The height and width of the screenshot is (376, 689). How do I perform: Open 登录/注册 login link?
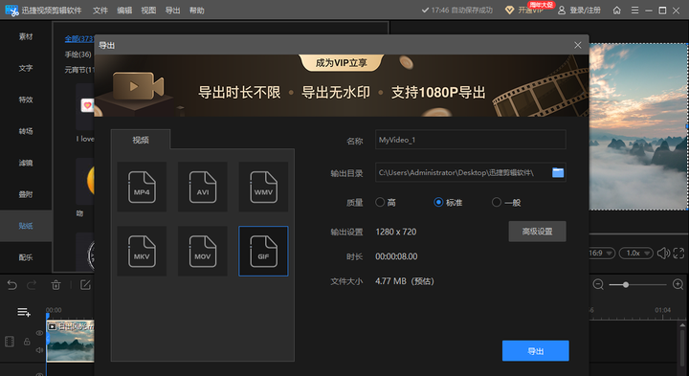[x=579, y=11]
